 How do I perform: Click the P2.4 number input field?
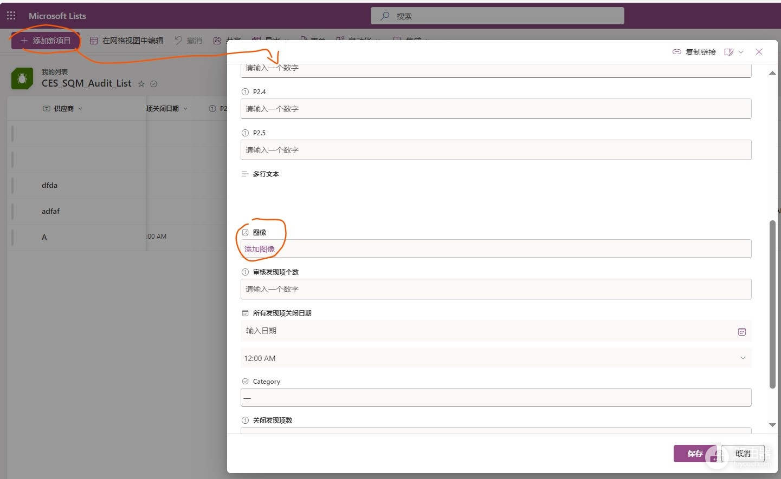(496, 109)
